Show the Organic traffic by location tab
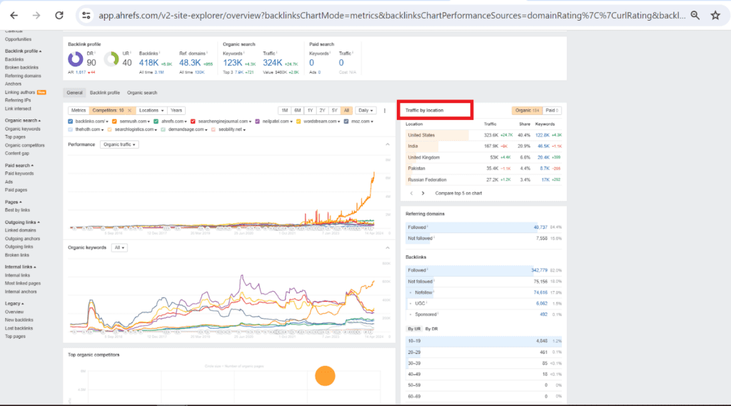The width and height of the screenshot is (731, 406). 528,111
